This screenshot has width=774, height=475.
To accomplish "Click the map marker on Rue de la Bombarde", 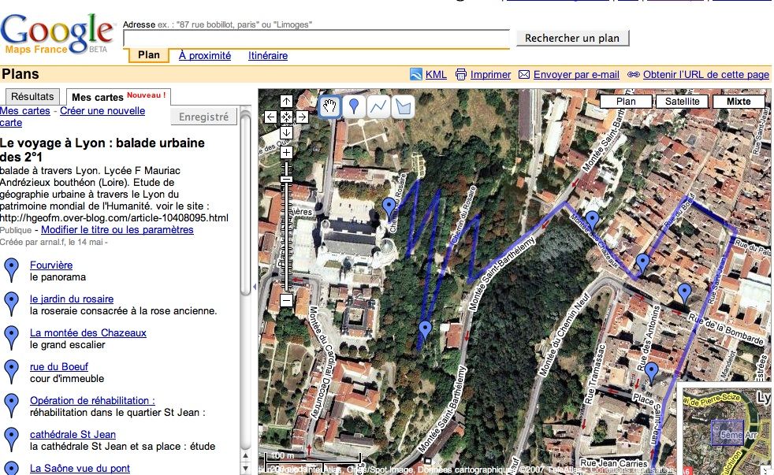I will (684, 294).
